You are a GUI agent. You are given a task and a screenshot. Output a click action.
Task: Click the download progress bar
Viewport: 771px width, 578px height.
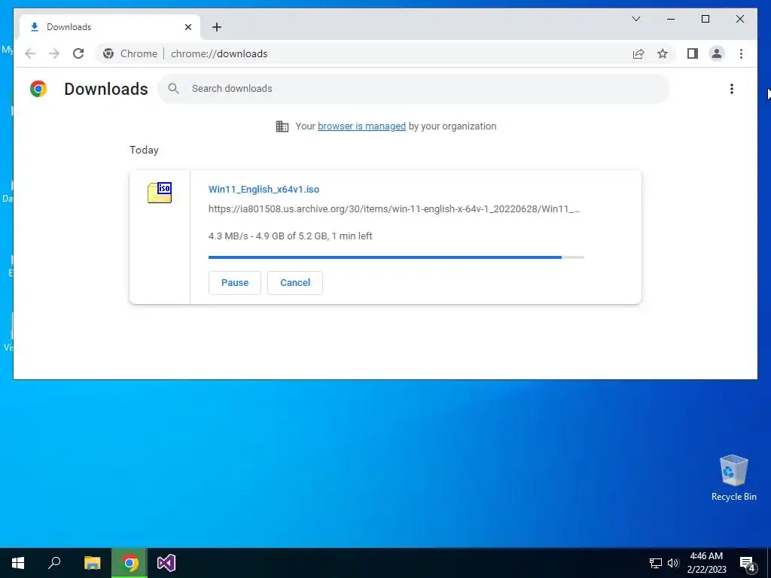click(x=396, y=257)
